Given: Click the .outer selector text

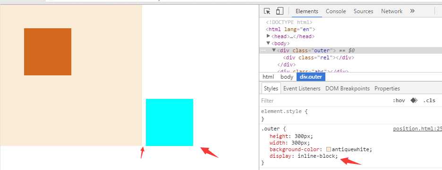Looking at the screenshot, I should pos(270,129).
